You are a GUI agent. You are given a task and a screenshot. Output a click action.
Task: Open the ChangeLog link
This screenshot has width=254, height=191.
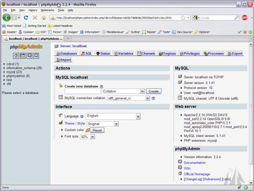pyautogui.click(x=193, y=179)
